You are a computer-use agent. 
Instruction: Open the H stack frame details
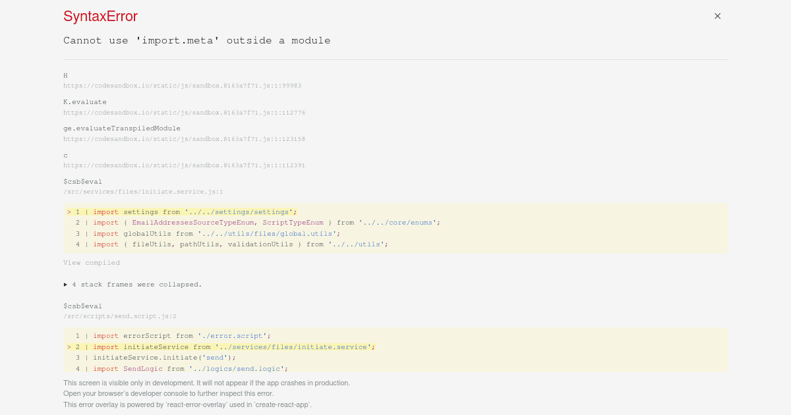click(65, 75)
